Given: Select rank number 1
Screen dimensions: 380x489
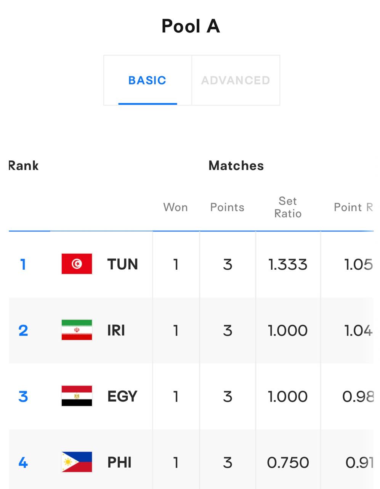Looking at the screenshot, I should [x=23, y=264].
